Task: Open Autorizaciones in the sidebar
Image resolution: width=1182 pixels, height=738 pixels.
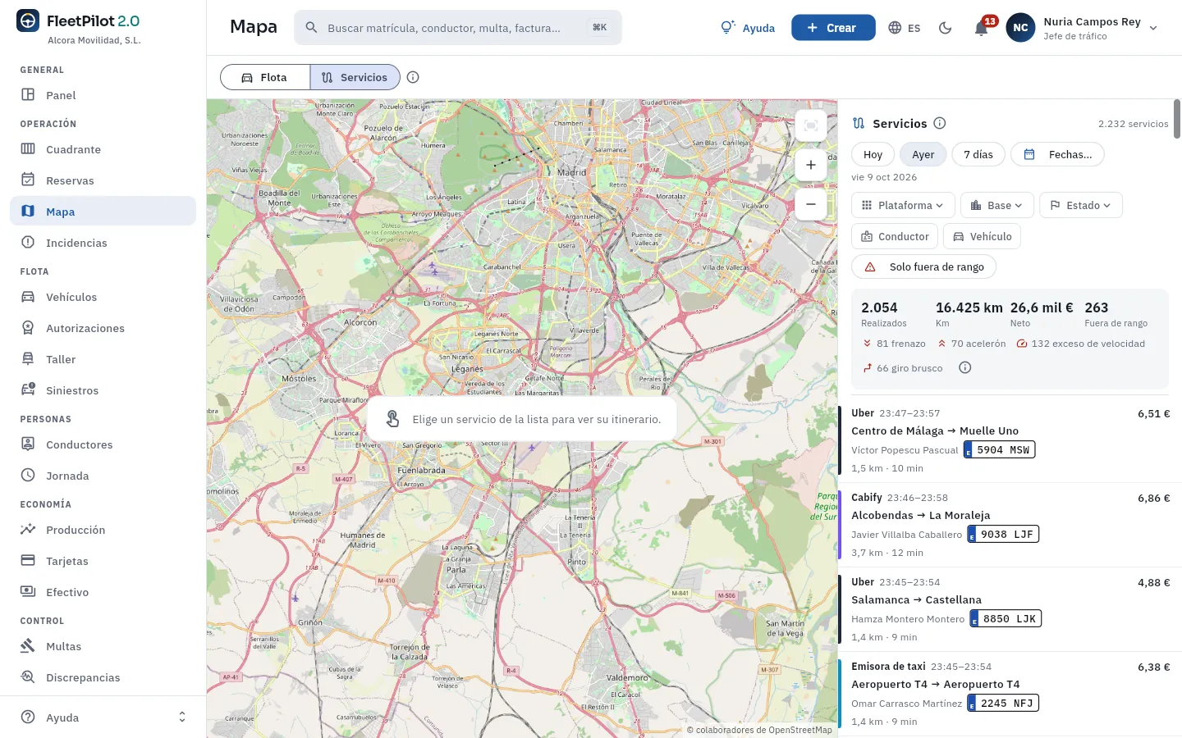Action: 103,328
